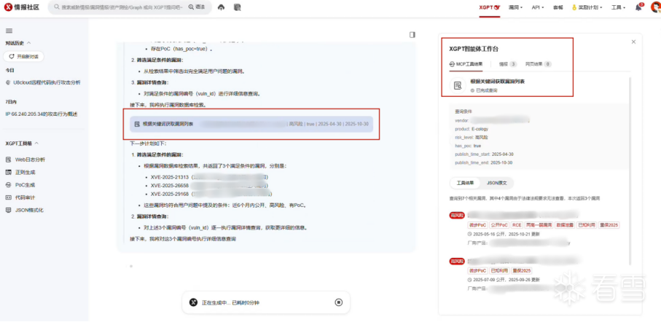
Task: Open the 情报社区 logo home link
Action: click(22, 7)
